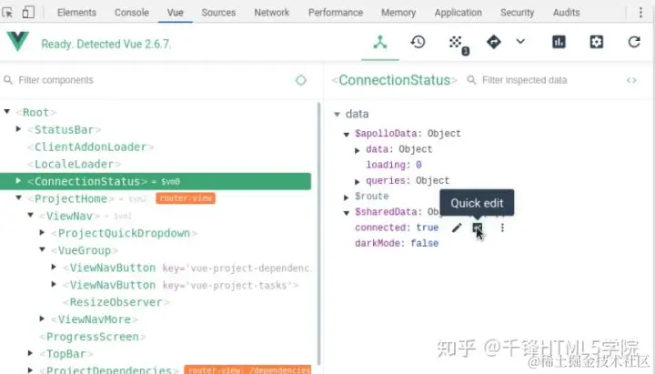Viewport: 655px width, 374px height.
Task: Expand ViewNavButton vue-project-dependencies node
Action: [54, 267]
